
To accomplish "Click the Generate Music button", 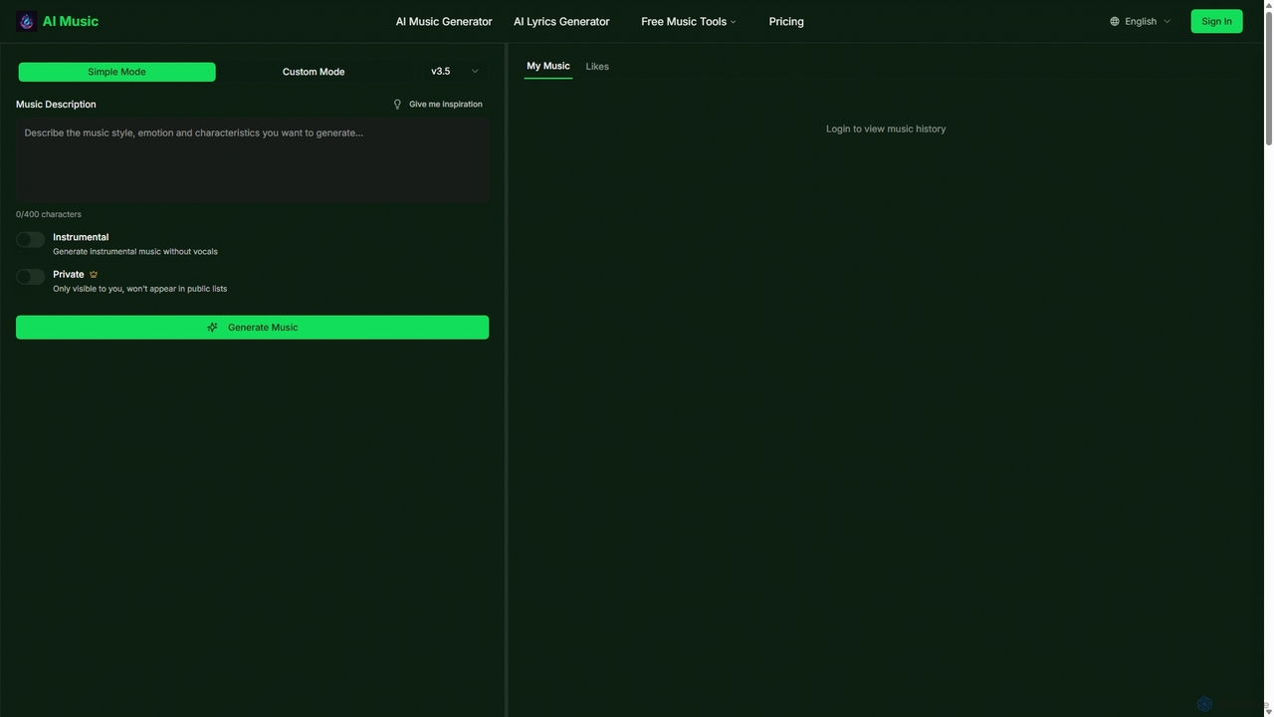I will point(252,328).
